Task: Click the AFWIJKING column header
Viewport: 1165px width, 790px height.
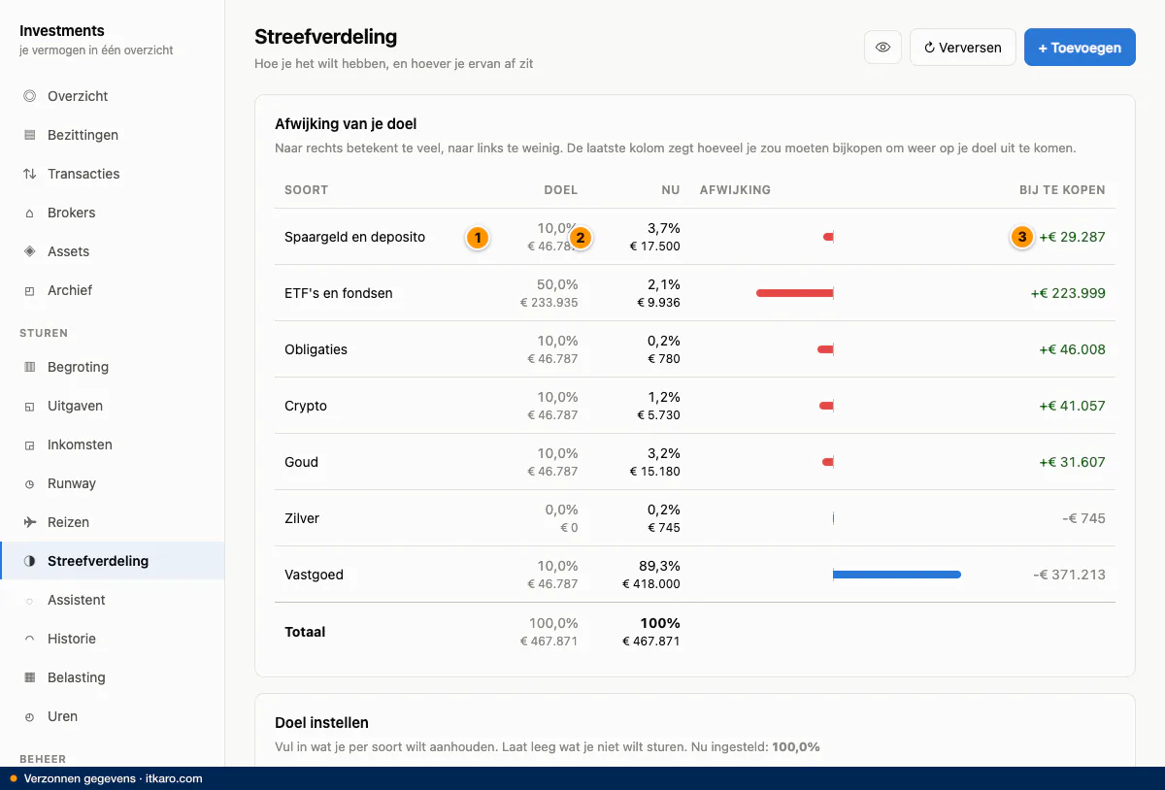Action: click(x=735, y=190)
